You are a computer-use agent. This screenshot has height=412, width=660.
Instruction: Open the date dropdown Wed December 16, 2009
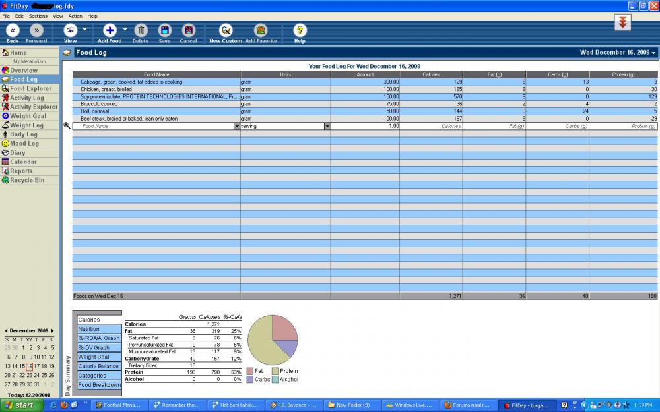pyautogui.click(x=618, y=53)
